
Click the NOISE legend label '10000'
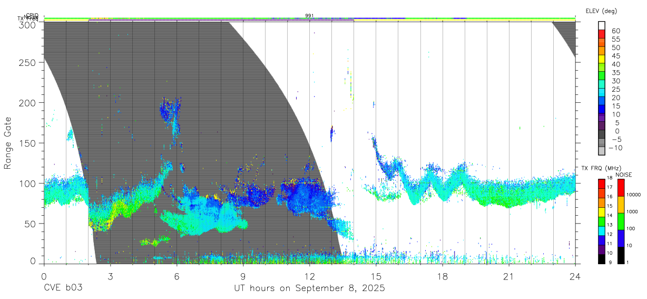pyautogui.click(x=633, y=195)
